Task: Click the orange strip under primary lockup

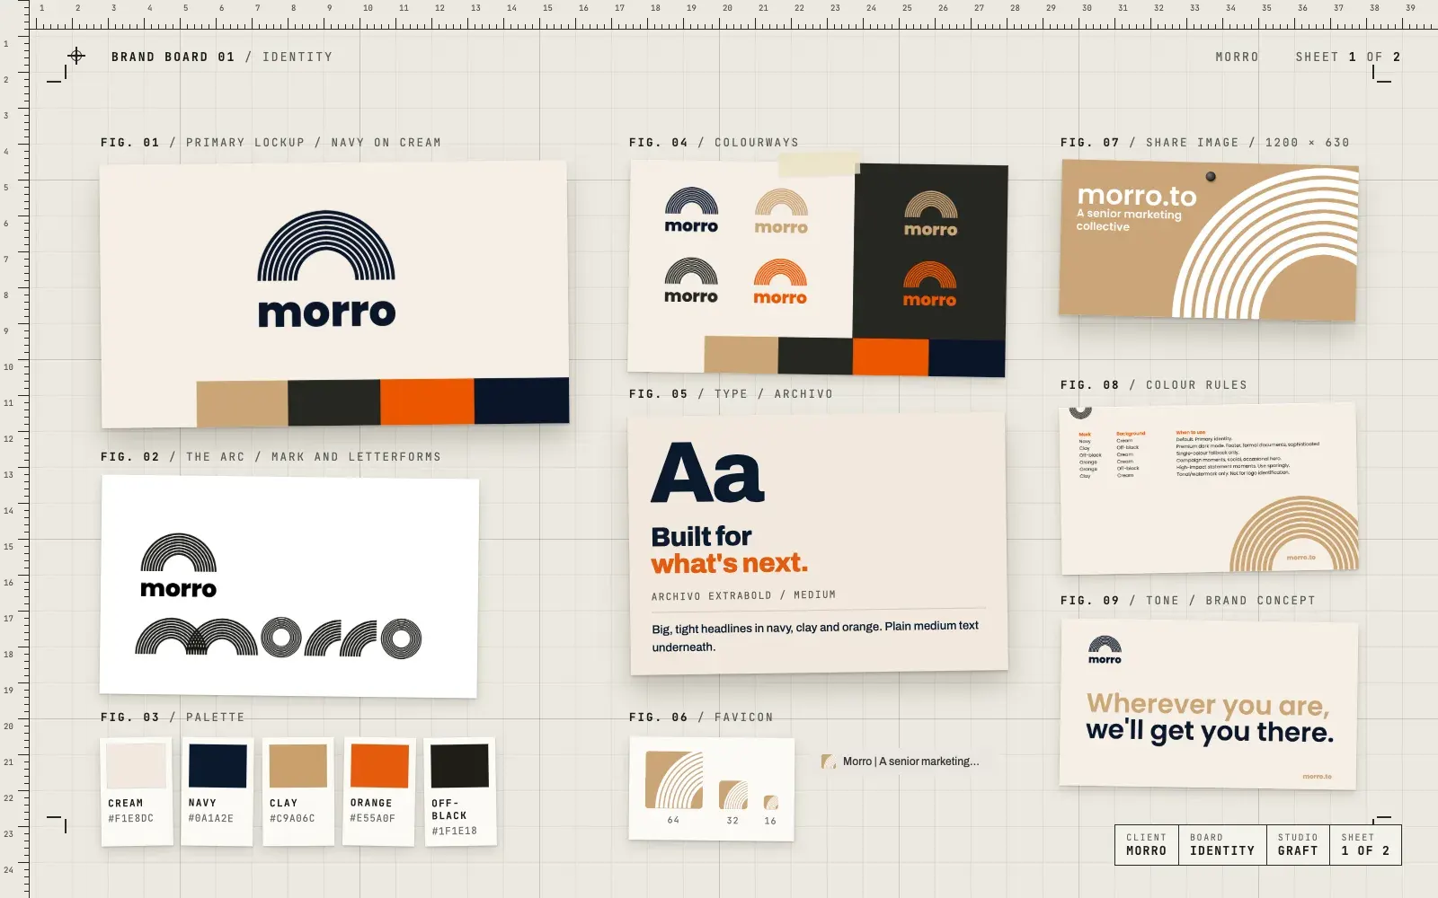Action: (427, 401)
